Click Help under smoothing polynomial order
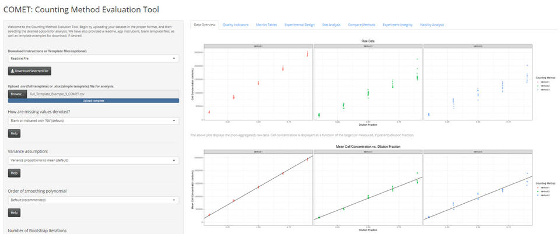Screen dimensions: 560x234 pos(14,212)
